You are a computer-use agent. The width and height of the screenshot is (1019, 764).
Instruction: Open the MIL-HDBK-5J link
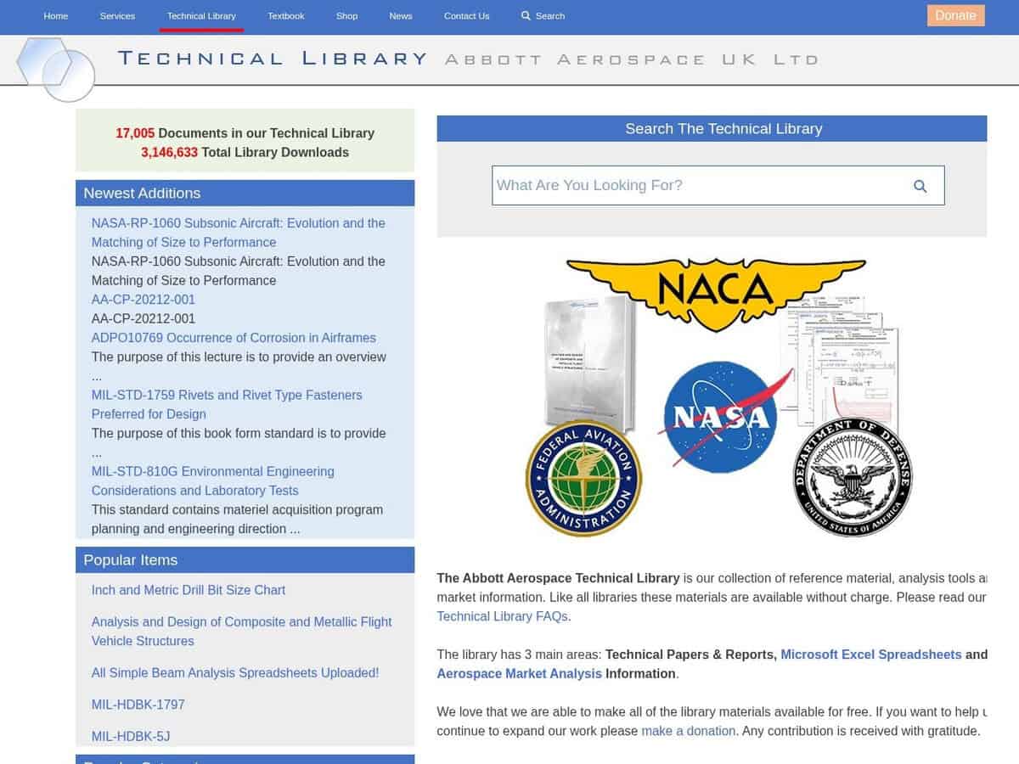tap(131, 737)
